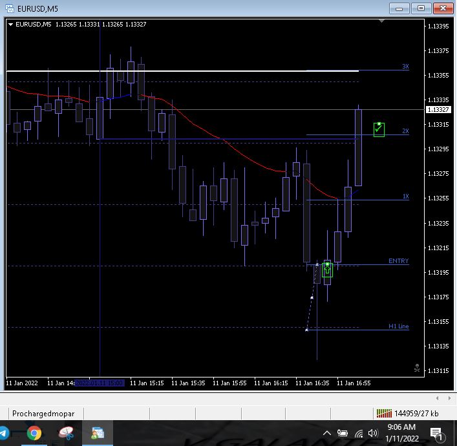Click the 3X level label
Image resolution: width=457 pixels, height=446 pixels.
(x=405, y=67)
